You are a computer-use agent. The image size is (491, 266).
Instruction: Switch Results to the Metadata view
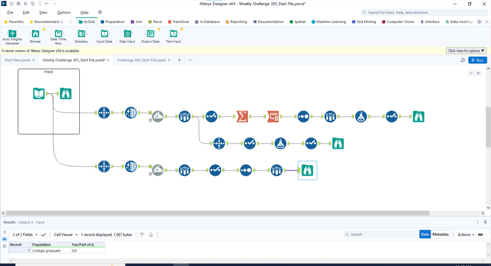click(x=440, y=235)
